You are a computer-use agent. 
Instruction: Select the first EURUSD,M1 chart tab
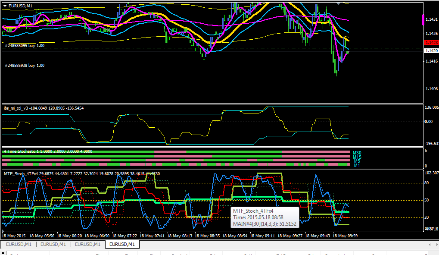[19, 244]
